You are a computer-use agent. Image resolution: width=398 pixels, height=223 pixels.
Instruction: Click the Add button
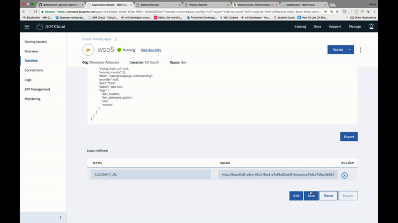tap(296, 195)
